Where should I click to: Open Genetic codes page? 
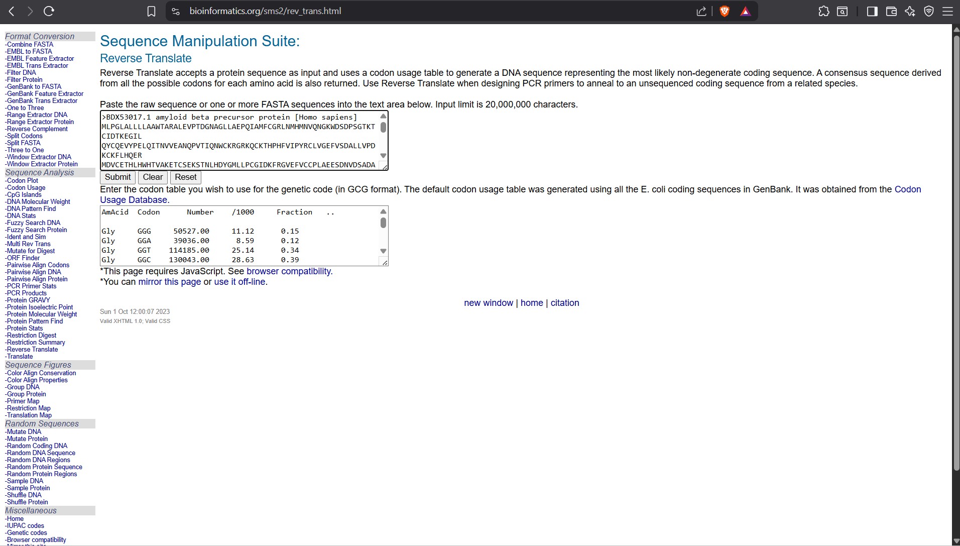[x=27, y=532]
